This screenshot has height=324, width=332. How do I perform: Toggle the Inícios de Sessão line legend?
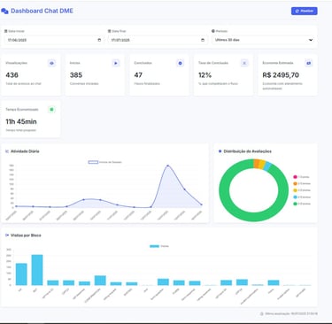(x=105, y=162)
